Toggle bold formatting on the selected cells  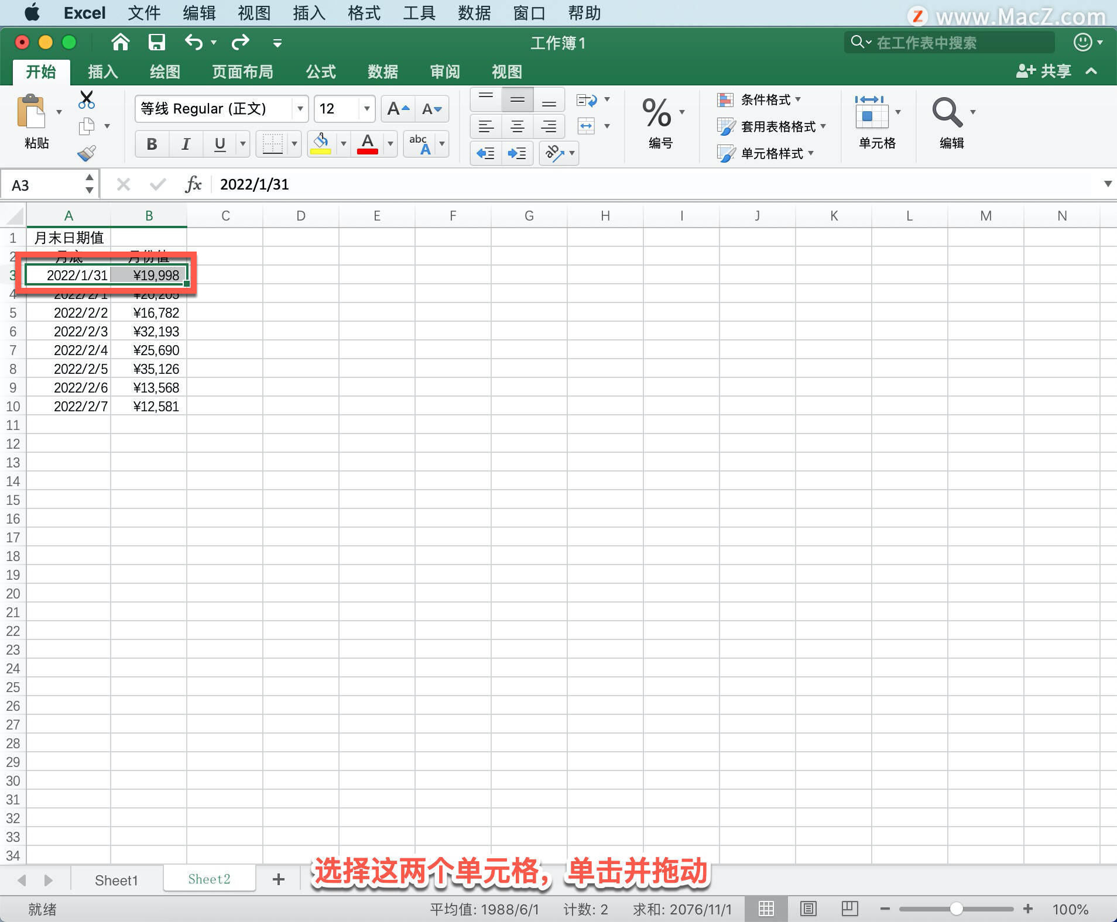(151, 143)
